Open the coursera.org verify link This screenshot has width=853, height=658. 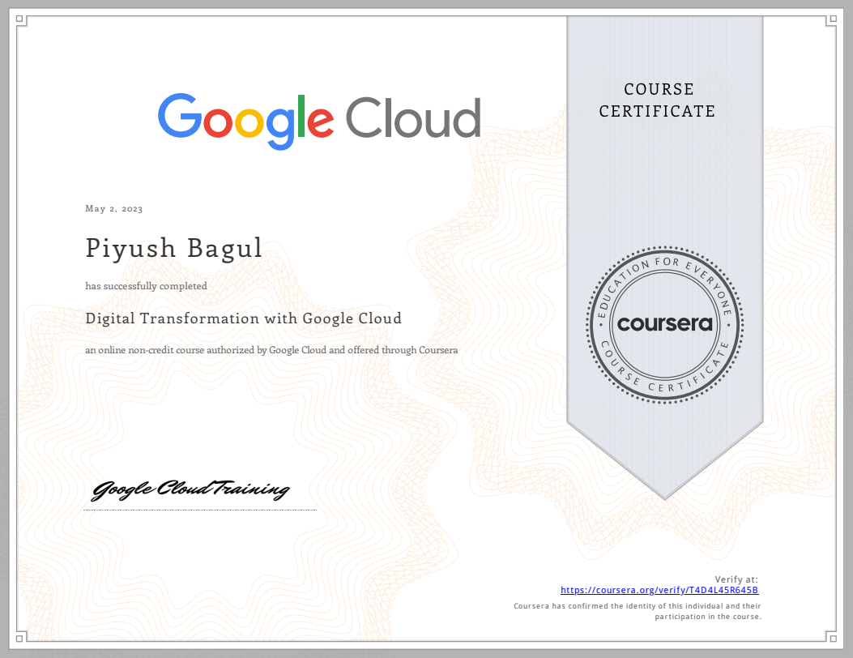(x=659, y=590)
